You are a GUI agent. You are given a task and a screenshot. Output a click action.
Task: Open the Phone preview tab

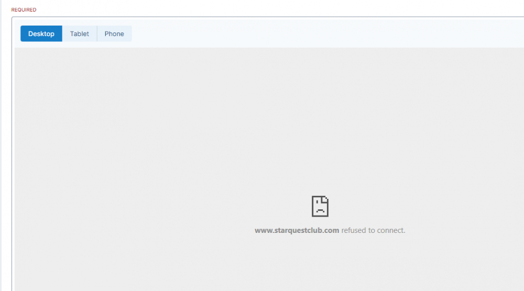pos(114,33)
